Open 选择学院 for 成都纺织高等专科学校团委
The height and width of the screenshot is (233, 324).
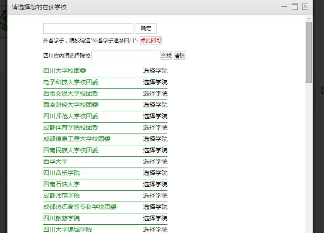(x=155, y=207)
